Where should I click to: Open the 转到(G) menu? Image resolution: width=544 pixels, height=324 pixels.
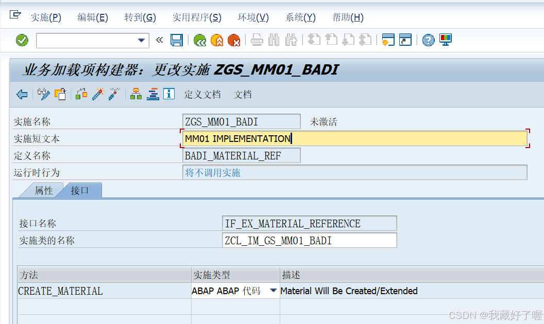coord(140,17)
